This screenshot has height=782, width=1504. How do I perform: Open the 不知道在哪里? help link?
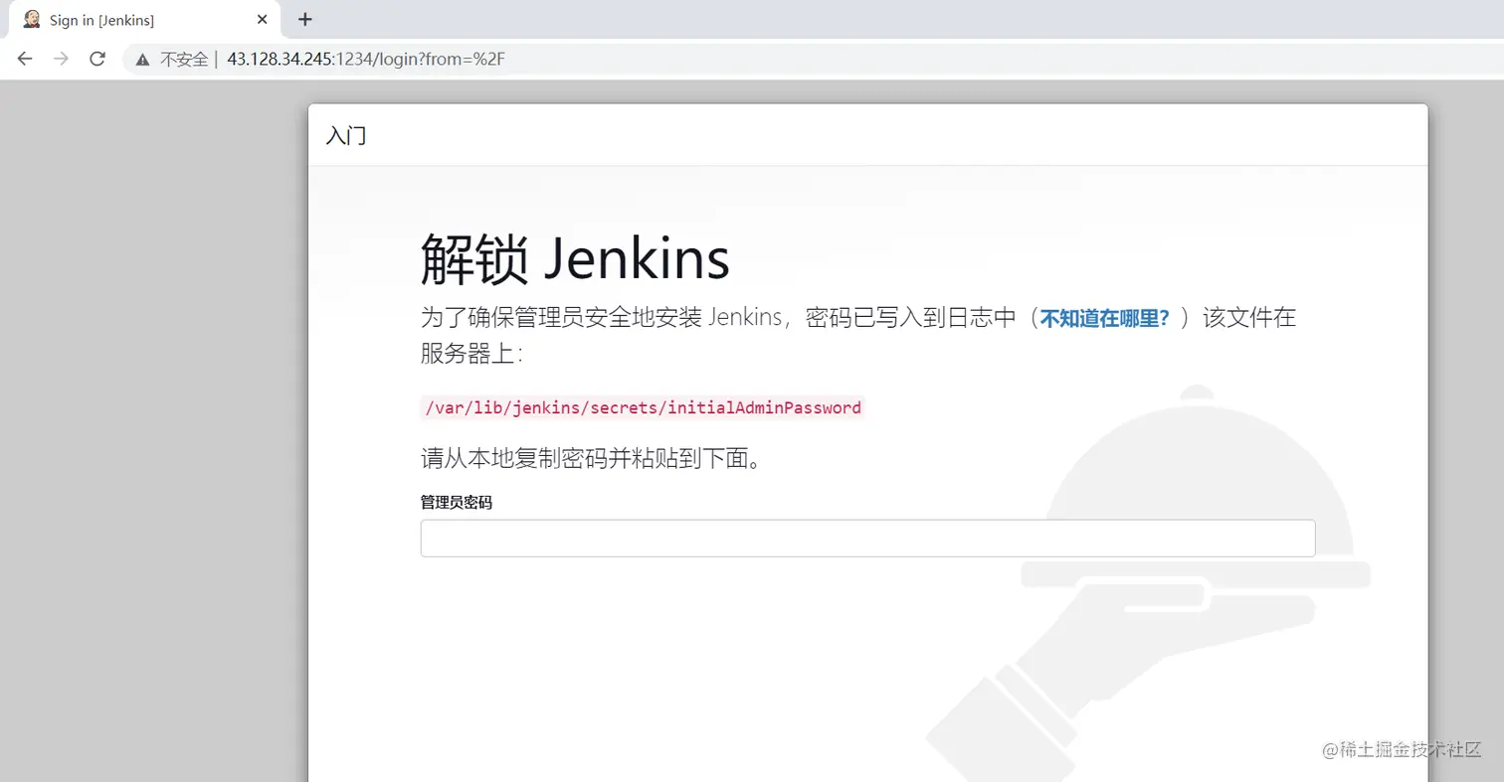tap(1104, 319)
